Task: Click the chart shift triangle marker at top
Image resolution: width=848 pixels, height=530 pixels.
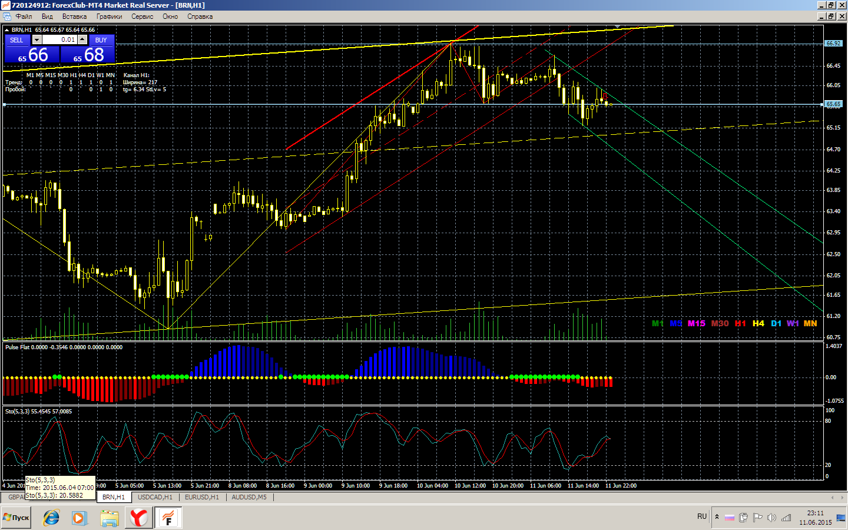Action: [617, 26]
